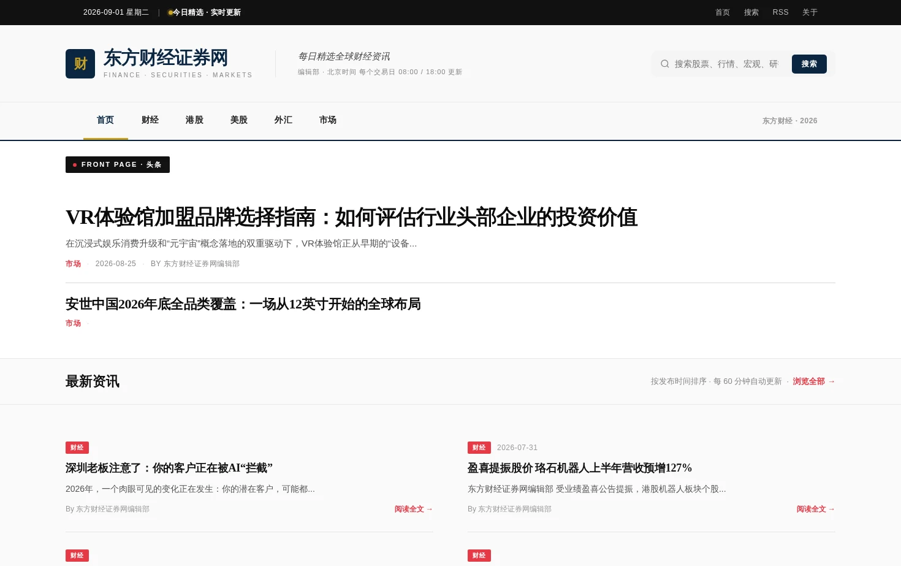Screen dimensions: 901x566
Task: Open 搜索 link in top black bar
Action: point(751,12)
